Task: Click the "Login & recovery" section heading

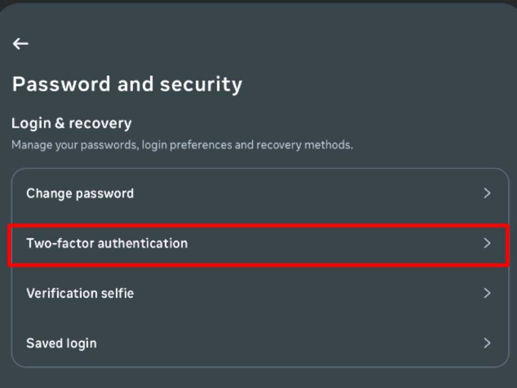Action: pos(72,123)
